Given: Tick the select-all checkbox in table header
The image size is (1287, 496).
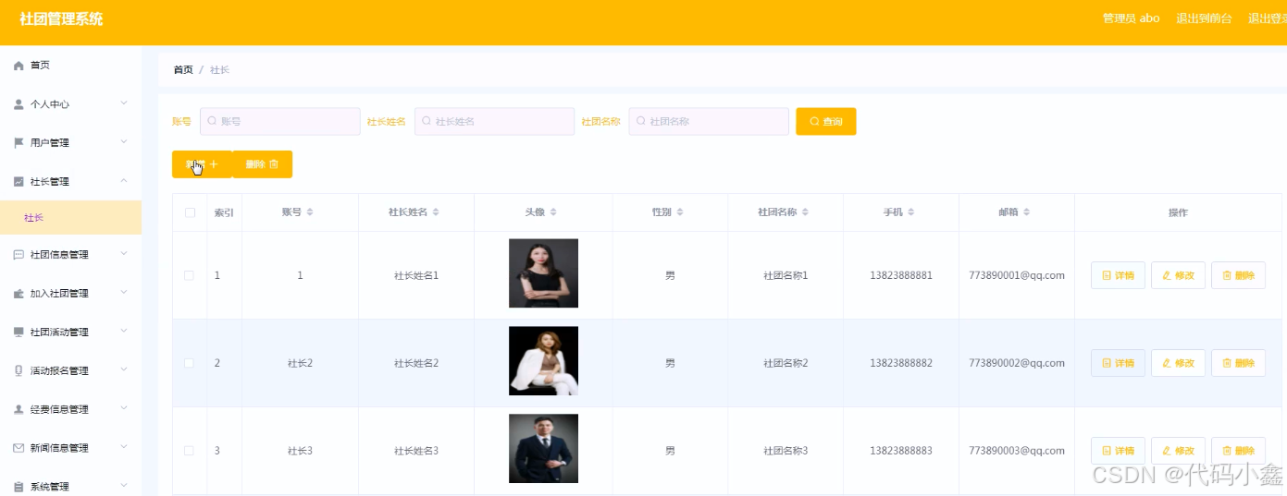Looking at the screenshot, I should click(190, 212).
